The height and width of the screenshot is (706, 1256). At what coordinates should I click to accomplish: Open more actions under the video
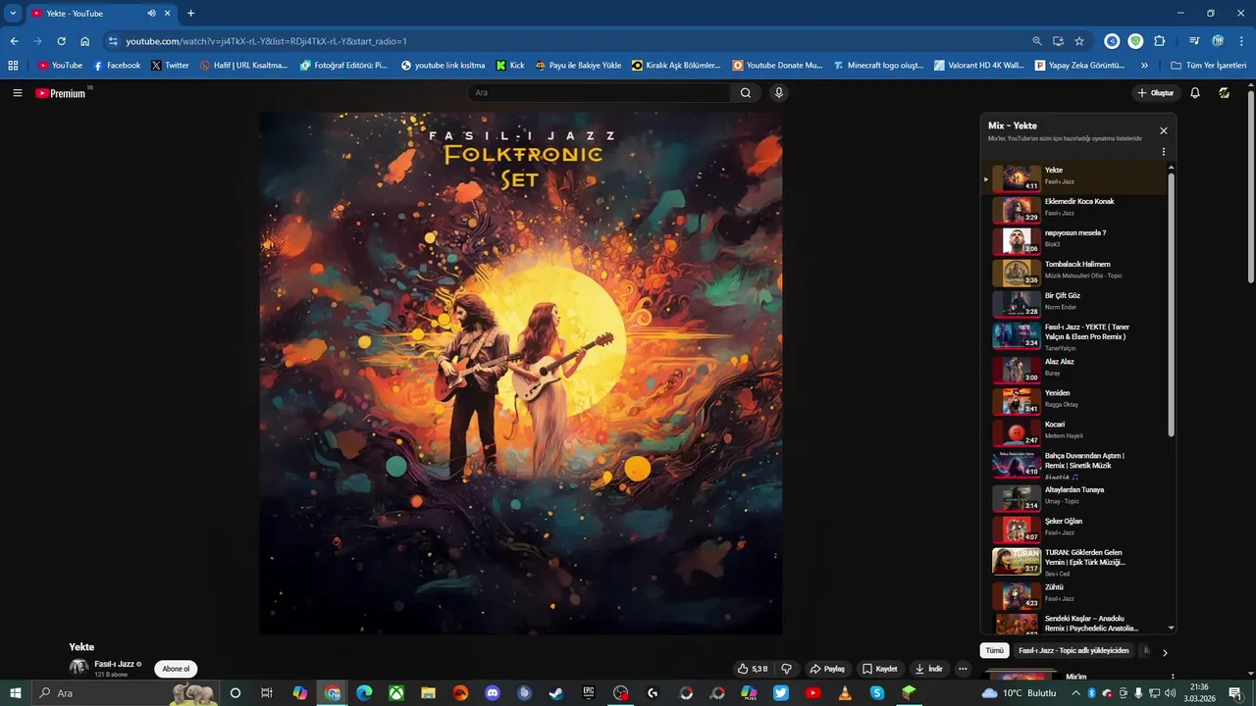[x=963, y=669]
